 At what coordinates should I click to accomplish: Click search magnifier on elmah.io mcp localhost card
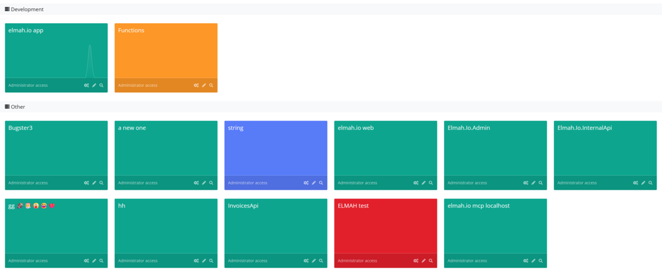pos(540,261)
